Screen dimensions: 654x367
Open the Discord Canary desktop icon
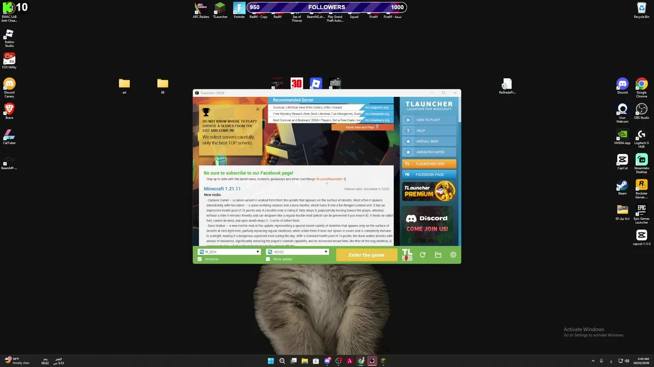point(9,88)
